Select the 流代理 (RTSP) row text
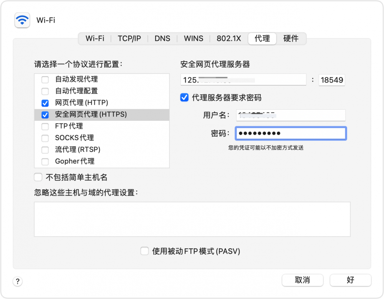The image size is (384, 299). [78, 149]
